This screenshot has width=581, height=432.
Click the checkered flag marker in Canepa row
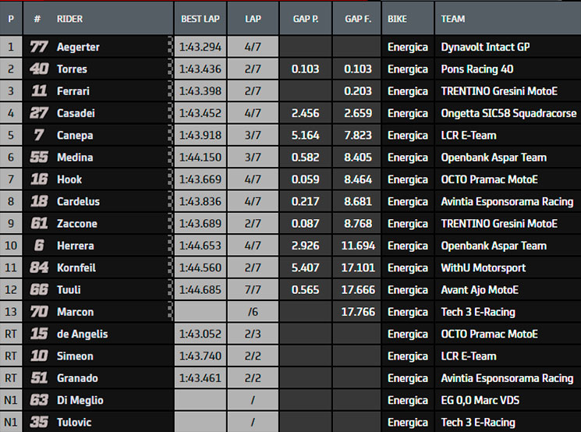click(170, 135)
